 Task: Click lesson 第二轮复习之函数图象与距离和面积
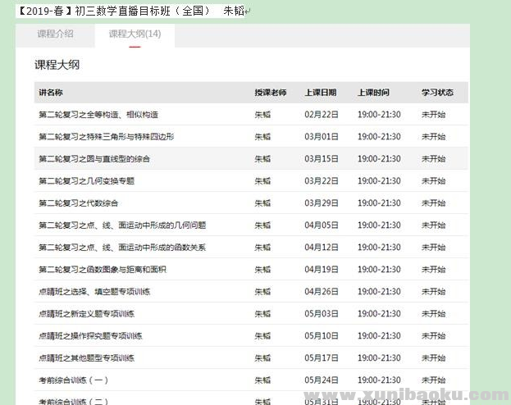point(103,269)
